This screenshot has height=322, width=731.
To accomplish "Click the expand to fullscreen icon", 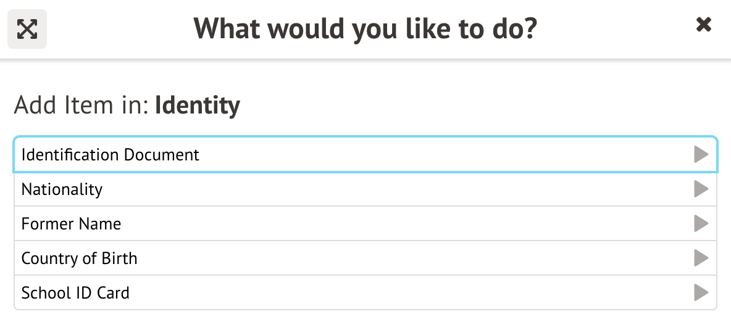I will pyautogui.click(x=27, y=29).
